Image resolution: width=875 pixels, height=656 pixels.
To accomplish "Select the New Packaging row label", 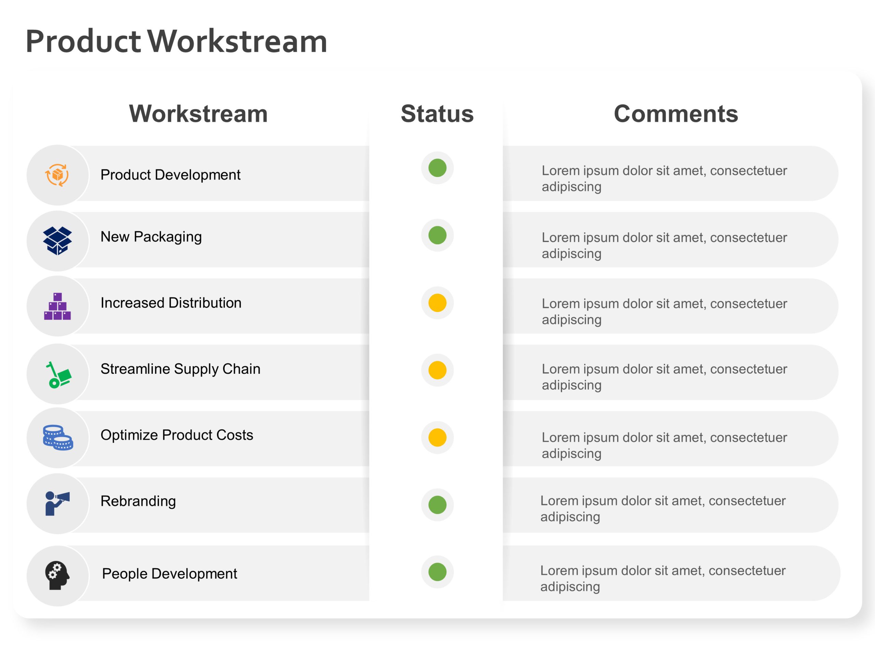I will pos(151,236).
